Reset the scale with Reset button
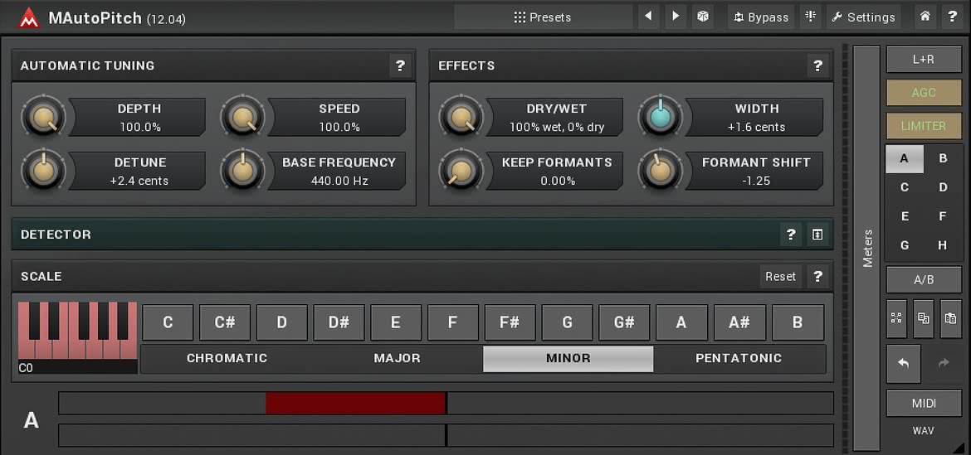 coord(780,276)
